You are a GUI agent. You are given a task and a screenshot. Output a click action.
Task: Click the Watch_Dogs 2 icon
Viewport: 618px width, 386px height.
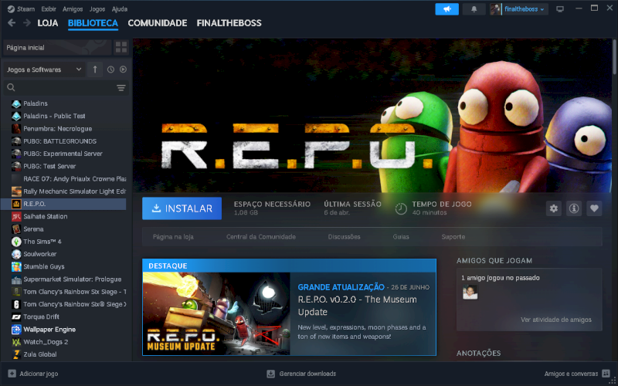(16, 342)
